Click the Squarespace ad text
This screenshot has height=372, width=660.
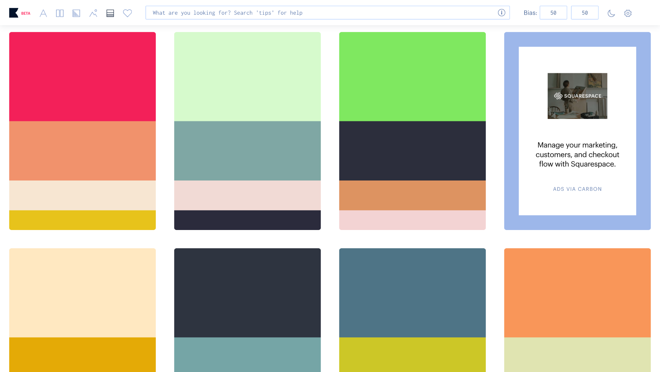577,155
